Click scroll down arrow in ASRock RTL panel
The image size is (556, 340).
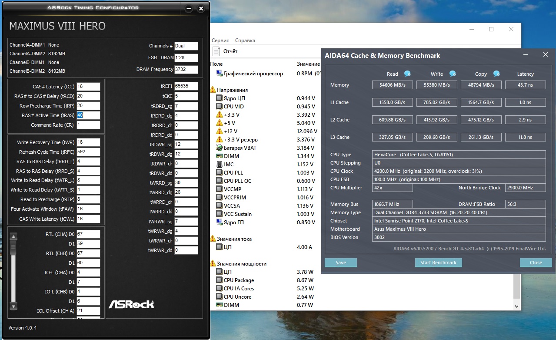(x=13, y=306)
